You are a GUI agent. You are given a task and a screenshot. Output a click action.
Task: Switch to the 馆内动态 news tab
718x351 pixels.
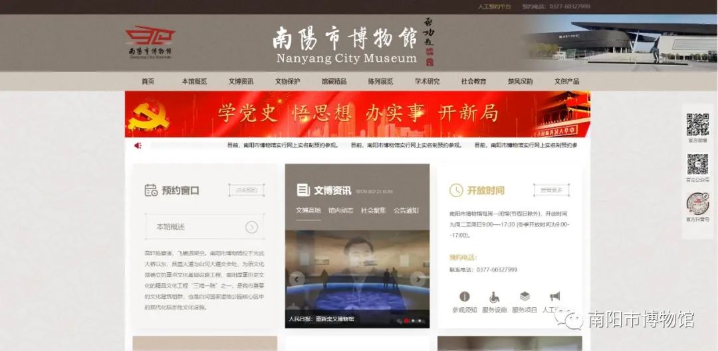(x=340, y=211)
